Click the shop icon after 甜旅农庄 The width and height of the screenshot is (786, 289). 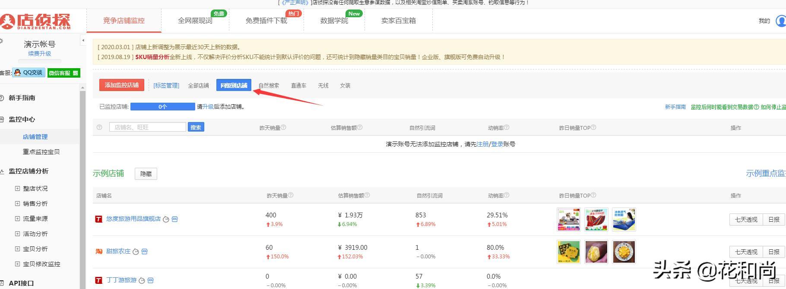145,251
